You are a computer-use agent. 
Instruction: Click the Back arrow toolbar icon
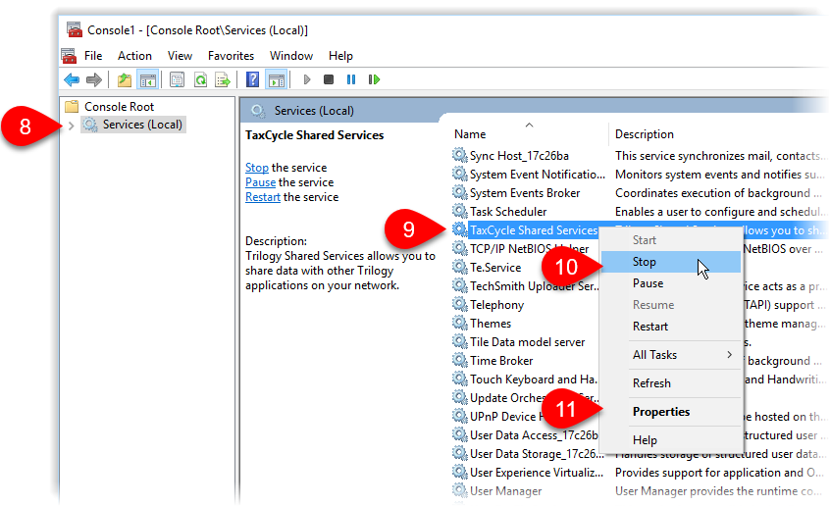tap(72, 80)
